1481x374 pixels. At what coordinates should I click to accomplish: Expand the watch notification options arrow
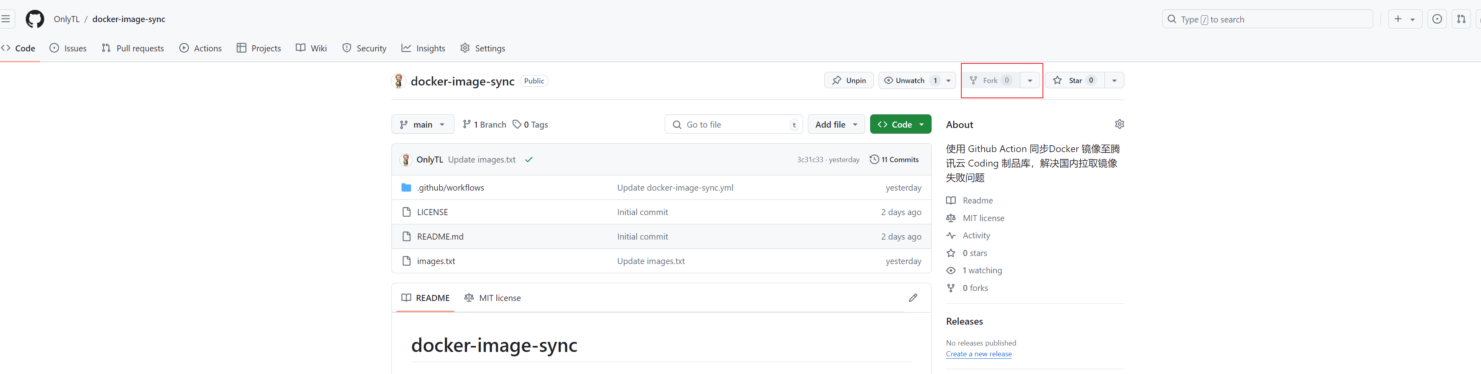[x=948, y=80]
